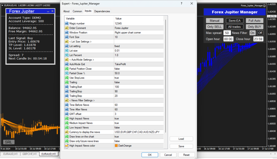Toggle the SRL button on the chart
Viewport: 277px width, 159px height.
9,142
